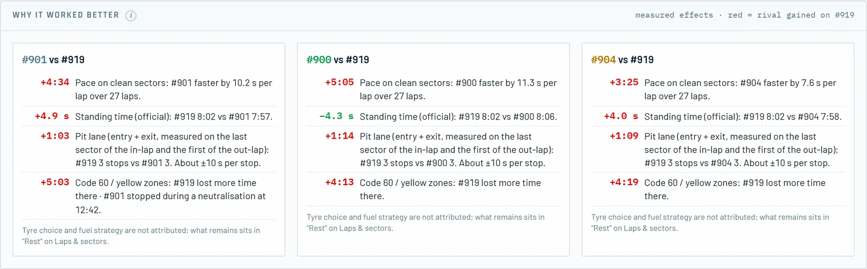Select the #900 car link in second card
867x269 pixels.
coord(319,60)
